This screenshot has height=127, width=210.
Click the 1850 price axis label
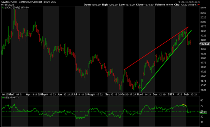[x=203, y=49]
